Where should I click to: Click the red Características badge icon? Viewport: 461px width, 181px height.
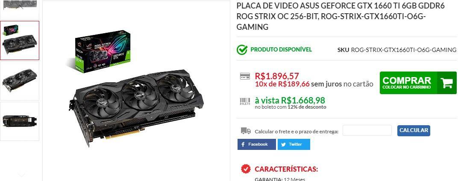[246, 169]
